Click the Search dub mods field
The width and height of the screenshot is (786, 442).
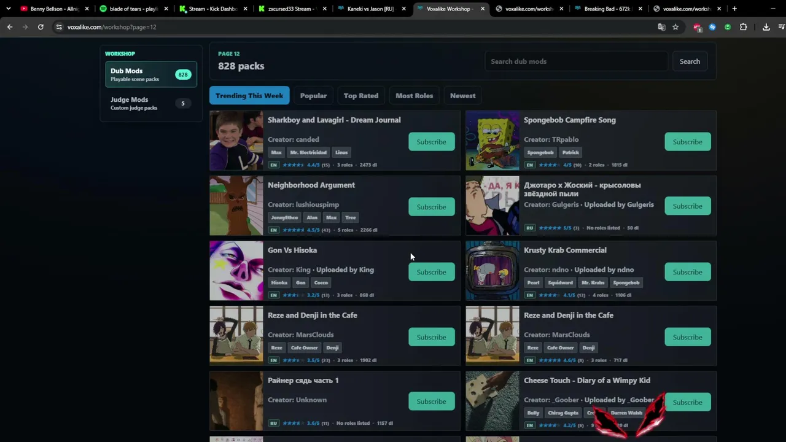pyautogui.click(x=576, y=61)
